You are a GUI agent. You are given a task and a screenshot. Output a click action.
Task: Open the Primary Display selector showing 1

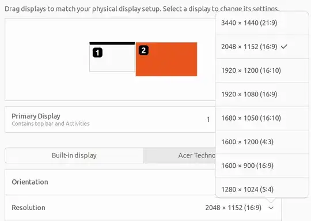pyautogui.click(x=208, y=119)
